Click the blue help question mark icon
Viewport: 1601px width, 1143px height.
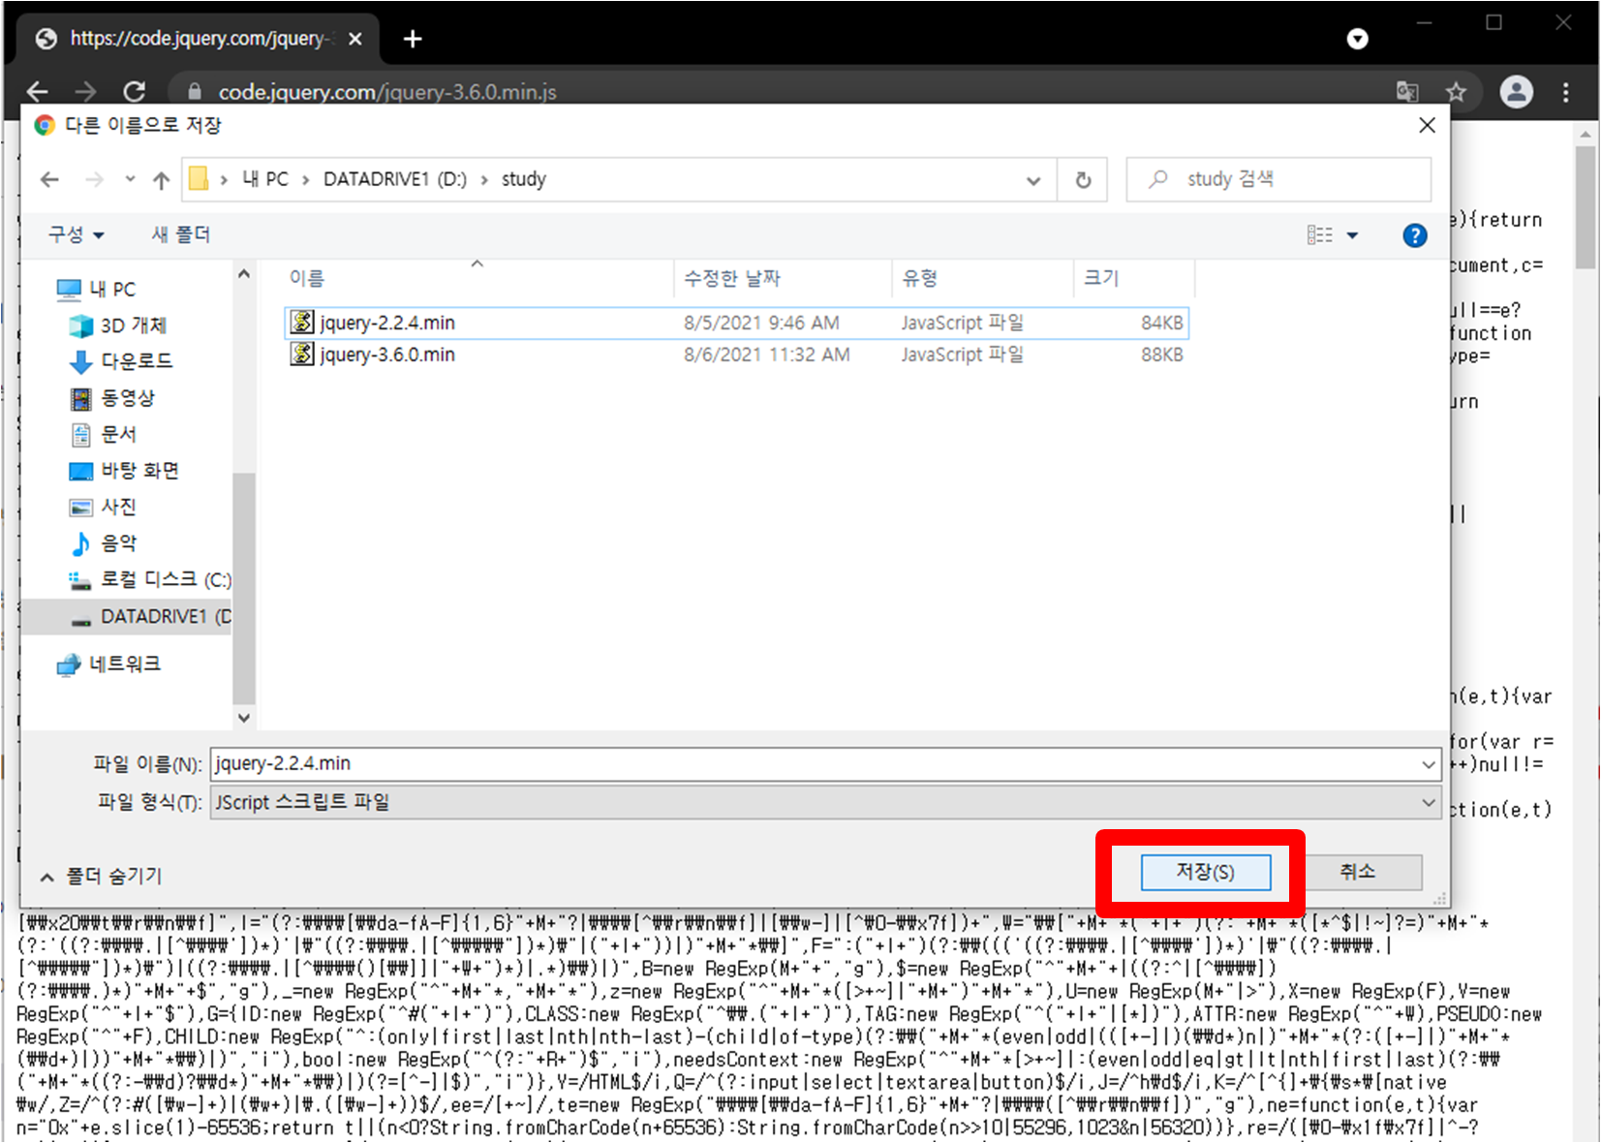[x=1415, y=235]
